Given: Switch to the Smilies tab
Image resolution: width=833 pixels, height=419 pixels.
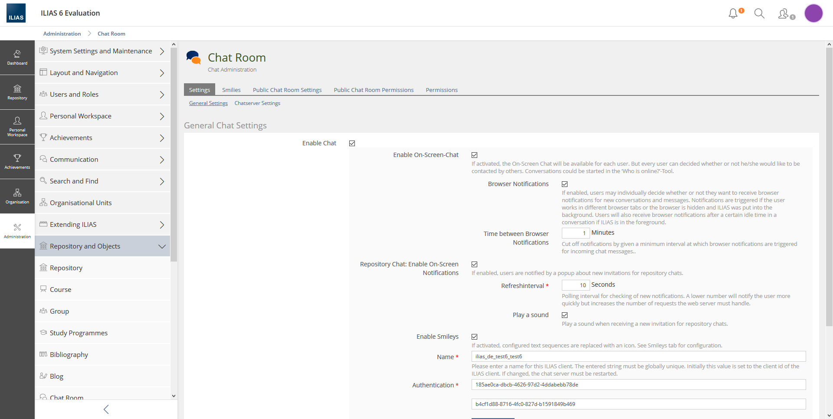Looking at the screenshot, I should tap(231, 90).
